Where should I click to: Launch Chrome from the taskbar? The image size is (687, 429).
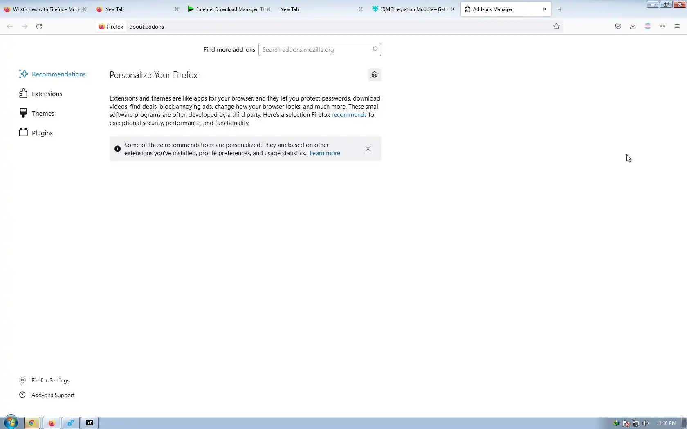pos(31,423)
